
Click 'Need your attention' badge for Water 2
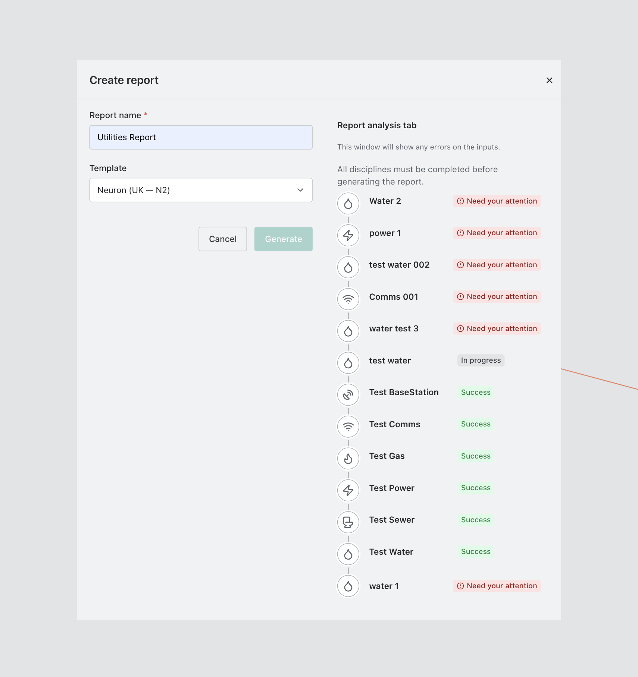(x=497, y=201)
